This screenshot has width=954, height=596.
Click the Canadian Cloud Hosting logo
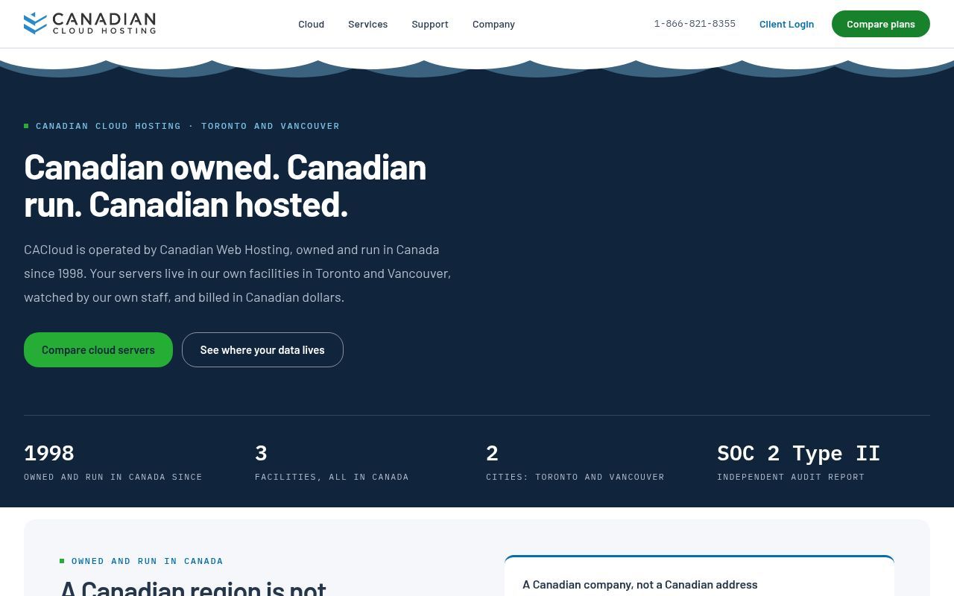click(x=89, y=24)
